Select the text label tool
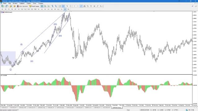This screenshot has height=111, width=198. (94, 6)
